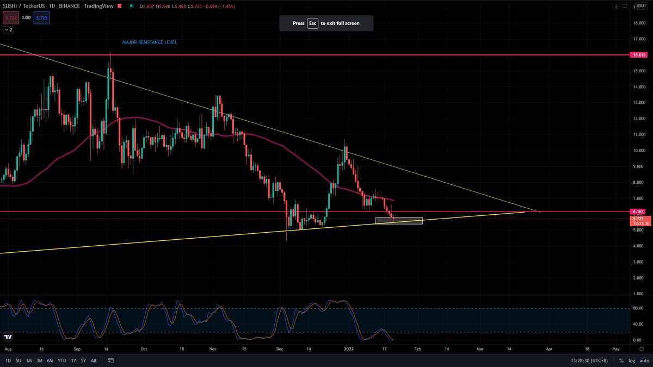Screen dimensions: 653x367
Task: Toggle the percent (%) scale mode
Action: point(621,360)
